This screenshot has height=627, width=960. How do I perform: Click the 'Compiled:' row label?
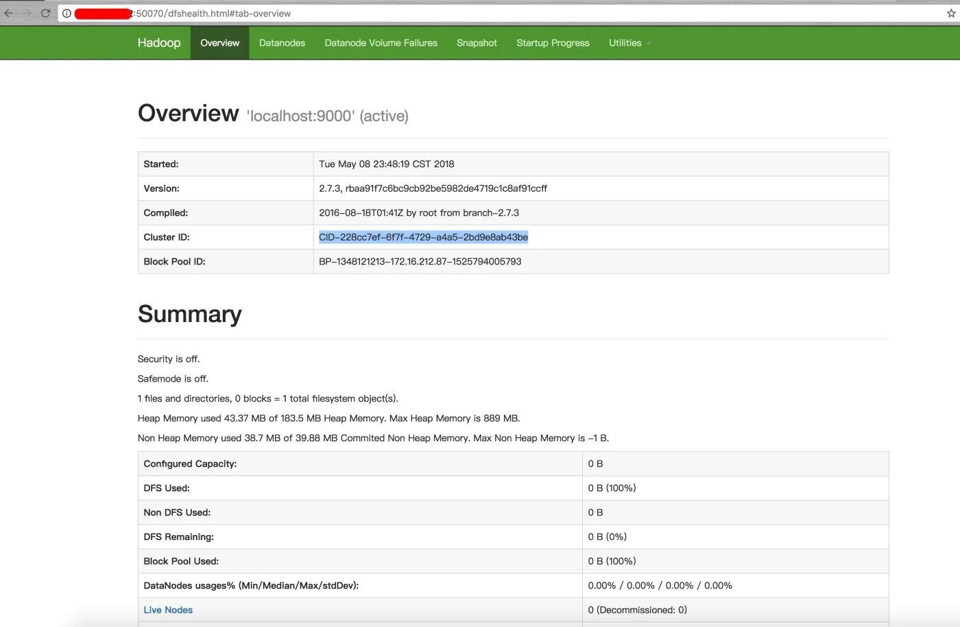pos(165,213)
